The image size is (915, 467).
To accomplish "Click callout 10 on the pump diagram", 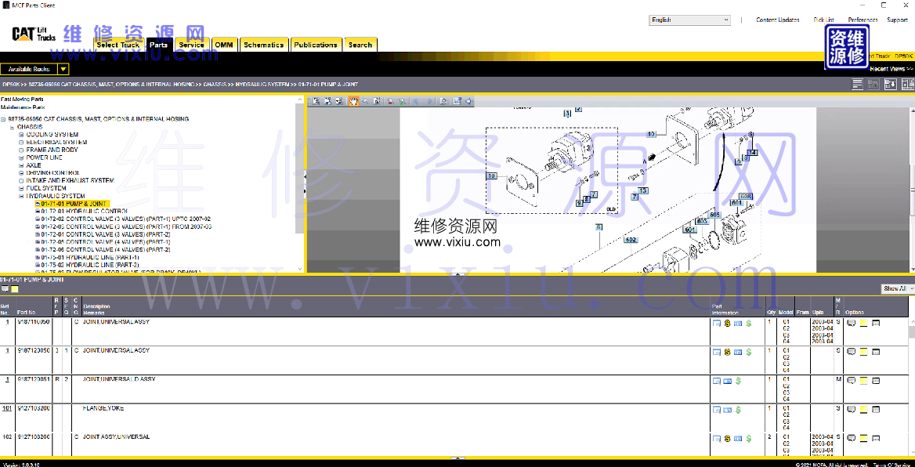I will click(x=492, y=176).
